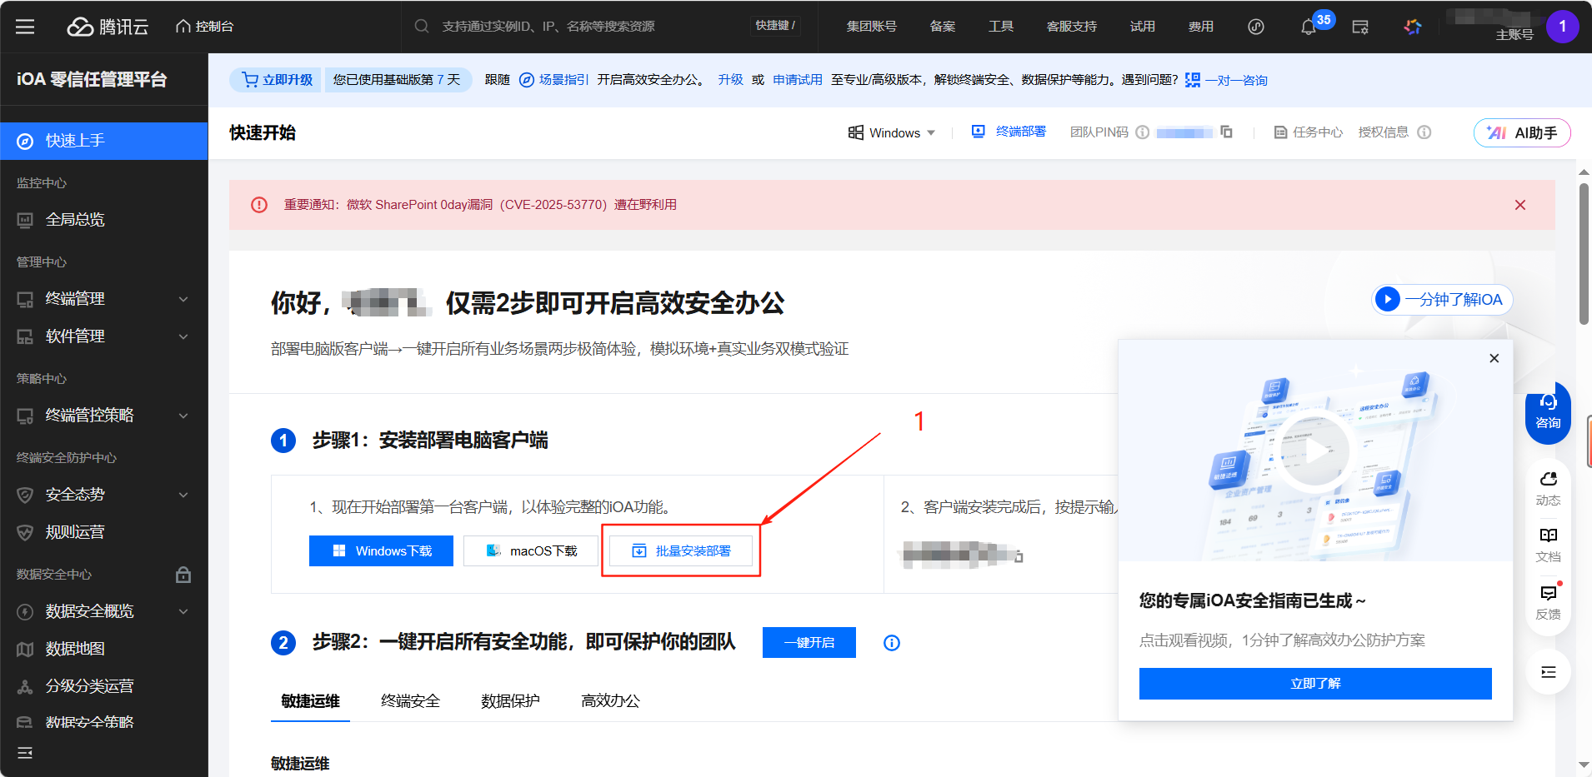Play the 一分钟了解iOA video

(1441, 300)
